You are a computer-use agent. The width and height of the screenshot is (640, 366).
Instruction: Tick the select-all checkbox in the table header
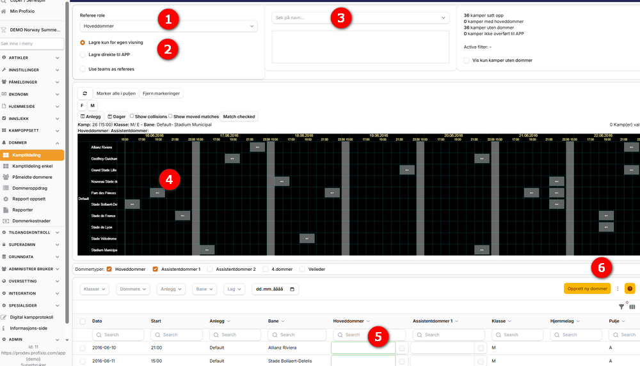tap(83, 321)
